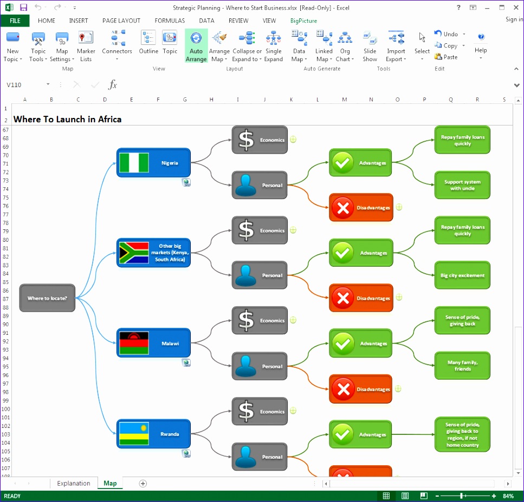Collapse the ribbon
This screenshot has width=524, height=502.
pyautogui.click(x=516, y=69)
